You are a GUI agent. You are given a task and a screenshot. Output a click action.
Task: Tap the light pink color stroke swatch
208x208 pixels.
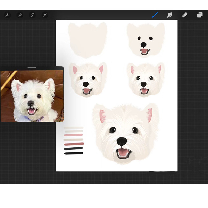(x=74, y=135)
